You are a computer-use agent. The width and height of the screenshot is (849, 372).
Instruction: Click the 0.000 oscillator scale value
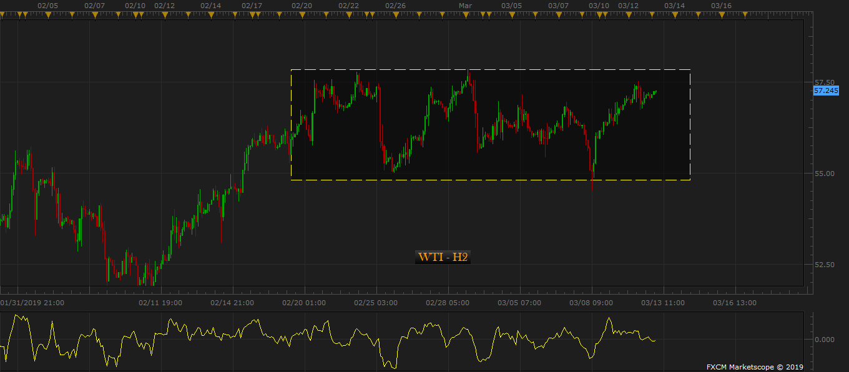[824, 340]
